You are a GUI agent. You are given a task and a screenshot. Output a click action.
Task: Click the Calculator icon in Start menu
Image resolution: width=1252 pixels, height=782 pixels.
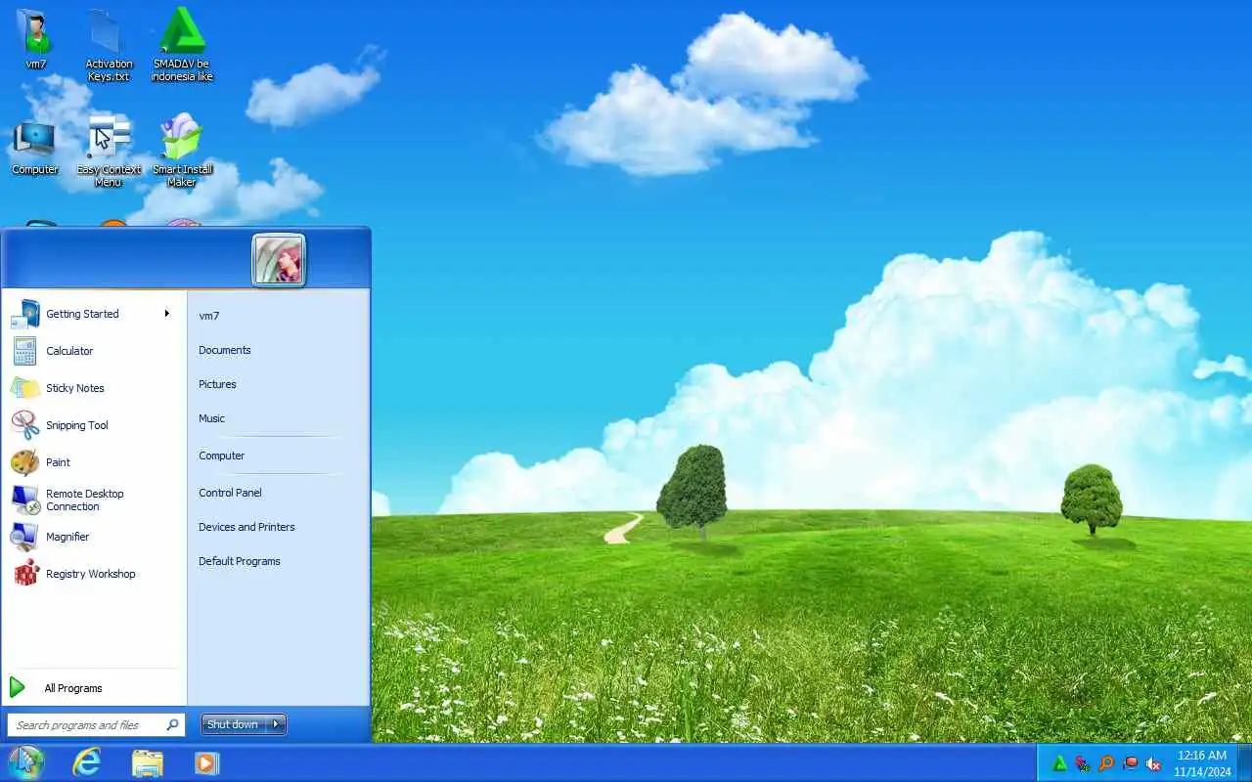click(x=24, y=351)
